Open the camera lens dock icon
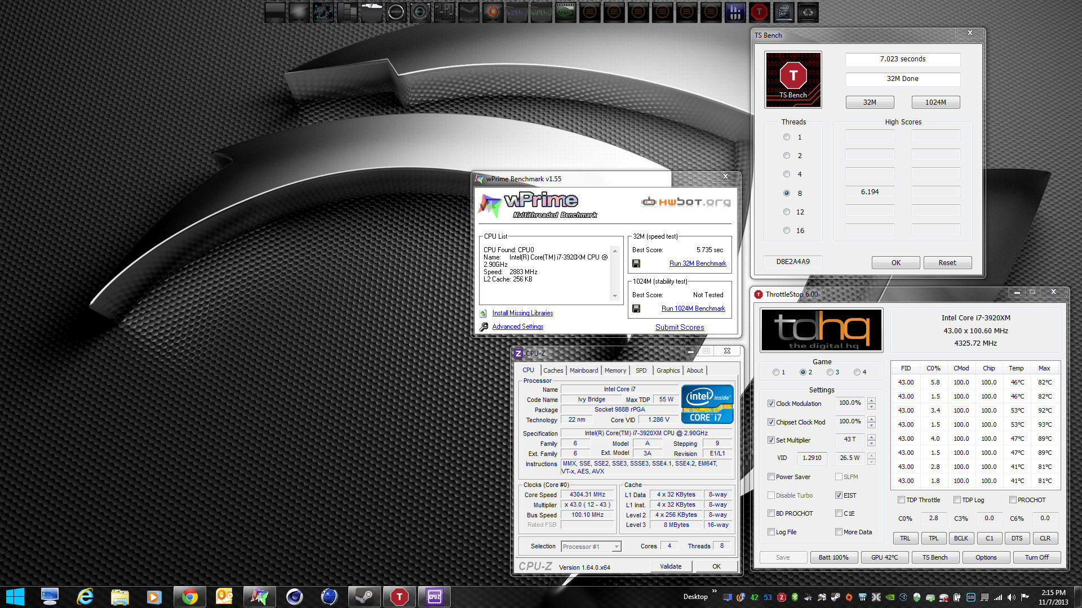The image size is (1082, 608). pyautogui.click(x=420, y=12)
